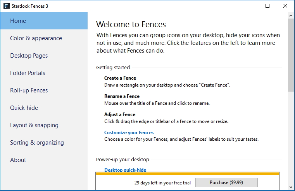The width and height of the screenshot is (295, 191).
Task: Go to Desktop Pages section
Action: pos(44,56)
